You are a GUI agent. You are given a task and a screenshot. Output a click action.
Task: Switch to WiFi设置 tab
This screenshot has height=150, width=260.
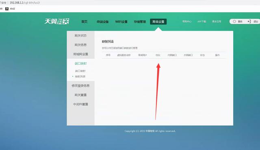121,21
